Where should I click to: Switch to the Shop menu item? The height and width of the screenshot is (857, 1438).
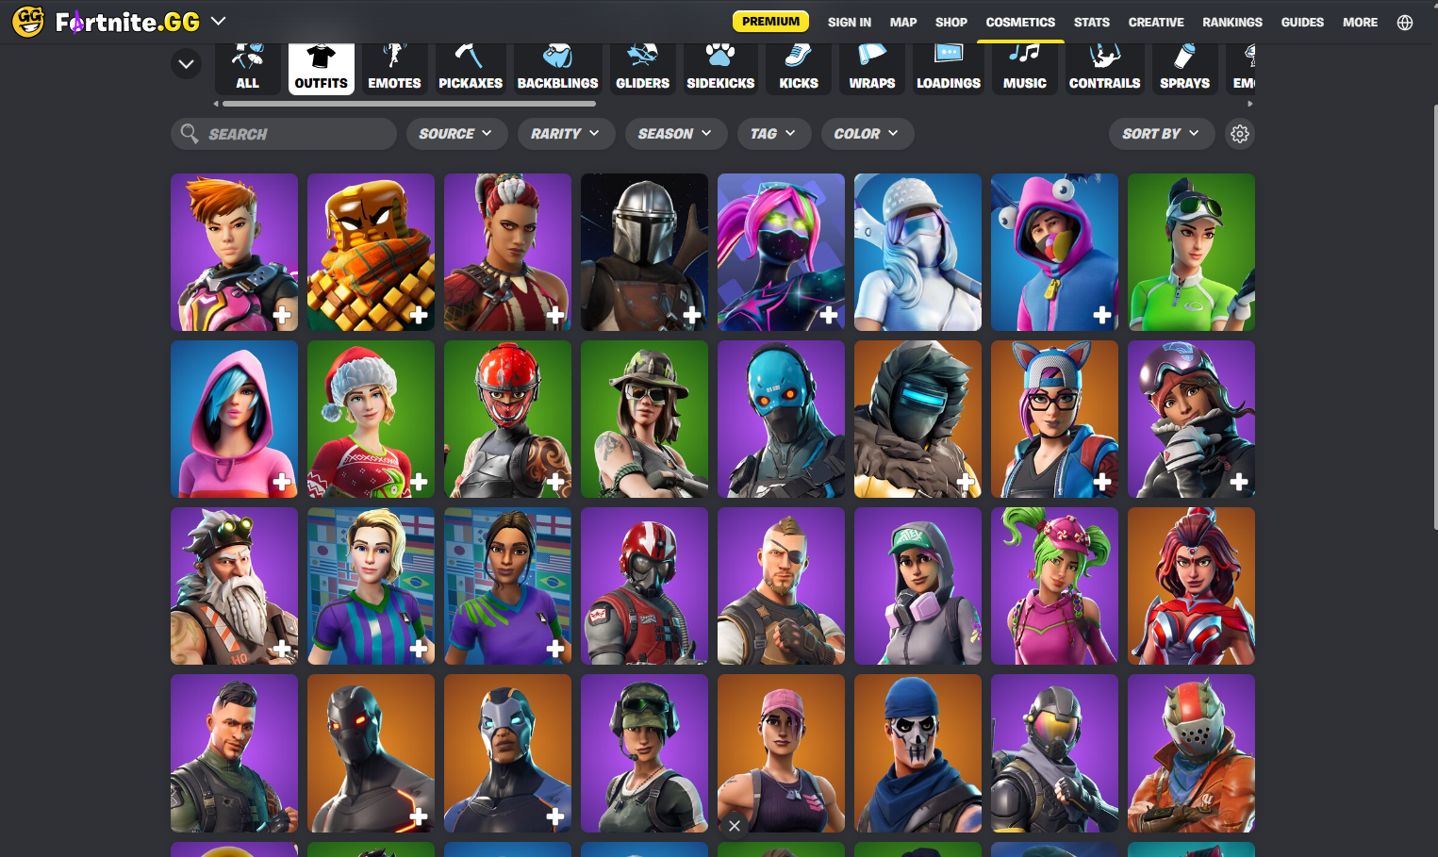pyautogui.click(x=950, y=23)
